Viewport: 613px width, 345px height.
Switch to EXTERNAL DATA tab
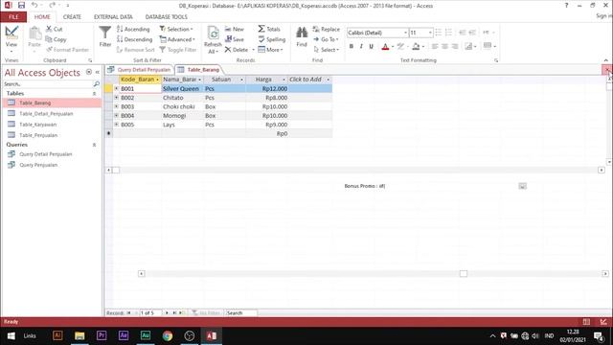[x=113, y=17]
